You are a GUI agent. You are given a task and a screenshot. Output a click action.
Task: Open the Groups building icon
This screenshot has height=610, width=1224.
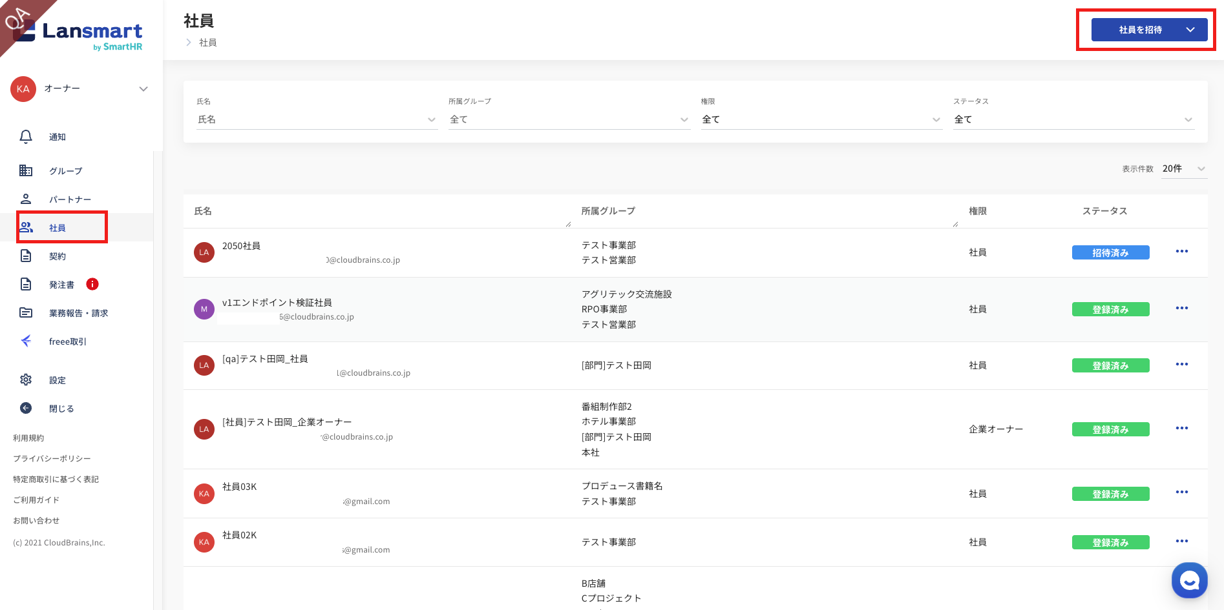click(26, 170)
